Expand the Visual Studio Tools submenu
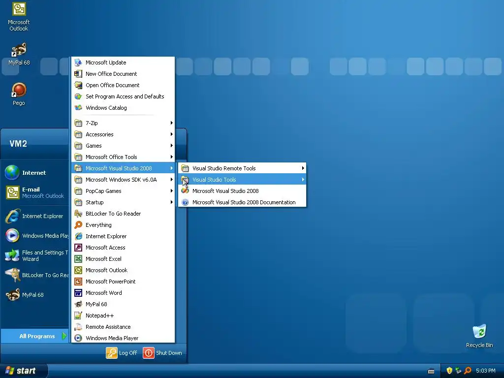Screen dimensions: 504x378 (x=242, y=179)
